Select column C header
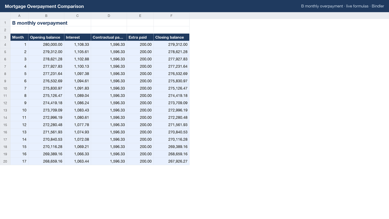Viewport: 389px width, 219px height. pyautogui.click(x=77, y=16)
